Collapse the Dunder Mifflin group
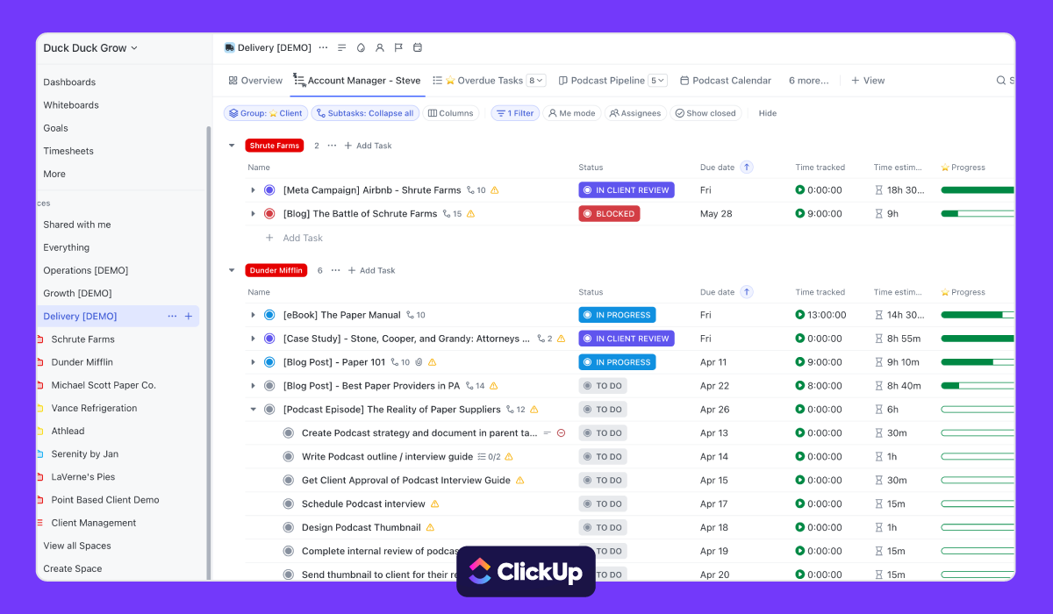Screen dimensions: 1053x614 [232, 270]
